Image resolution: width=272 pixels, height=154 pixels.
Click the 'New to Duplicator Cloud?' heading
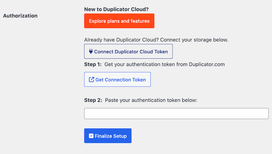(117, 9)
